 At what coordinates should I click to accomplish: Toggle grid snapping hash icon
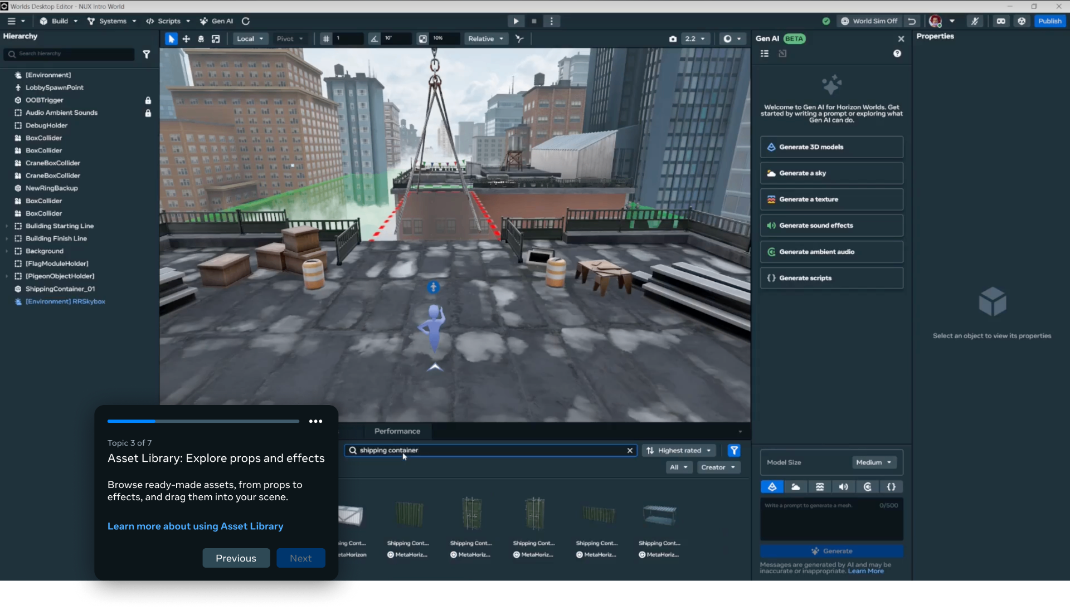326,39
